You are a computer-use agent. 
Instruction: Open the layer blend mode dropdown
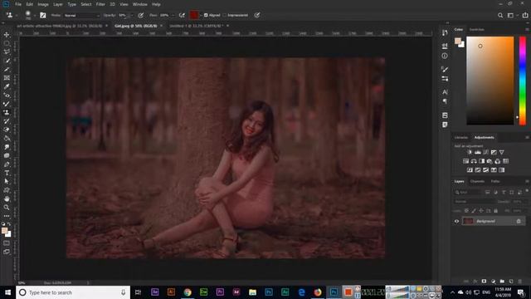pyautogui.click(x=474, y=201)
